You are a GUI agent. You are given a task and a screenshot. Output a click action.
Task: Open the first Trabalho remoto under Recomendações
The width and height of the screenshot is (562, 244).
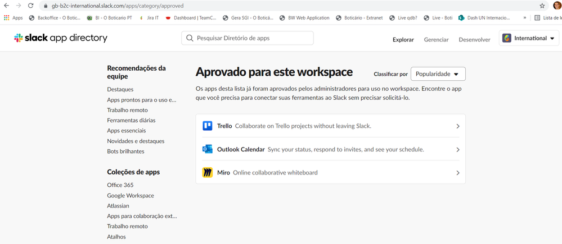[x=127, y=110]
